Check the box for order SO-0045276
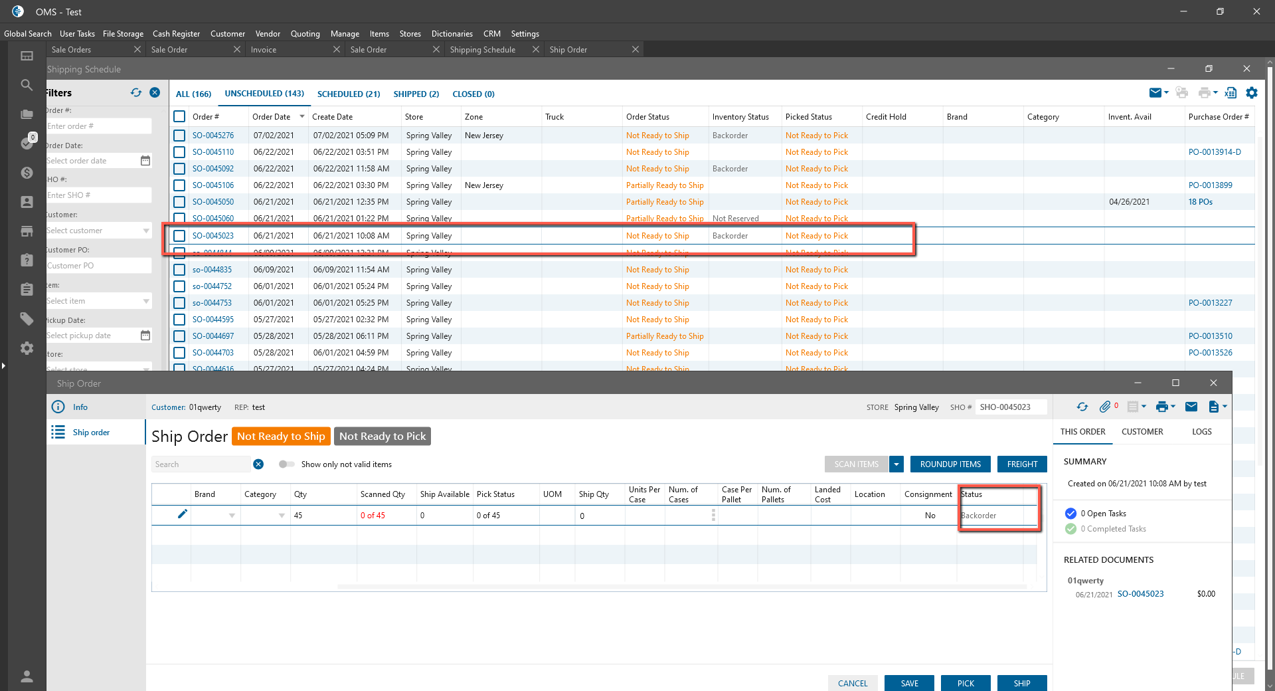Screen dimensions: 1275x691 [x=179, y=136]
